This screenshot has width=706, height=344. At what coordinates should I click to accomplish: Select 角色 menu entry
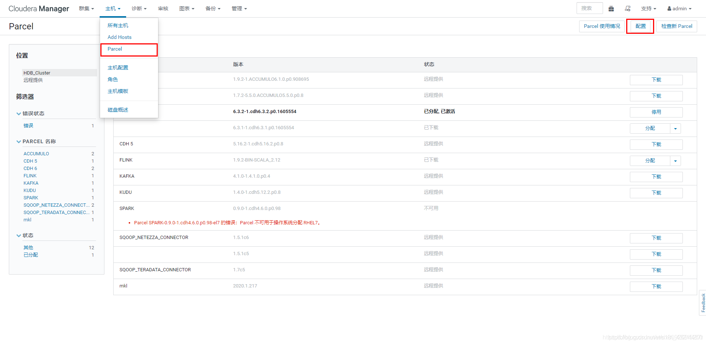tap(113, 79)
